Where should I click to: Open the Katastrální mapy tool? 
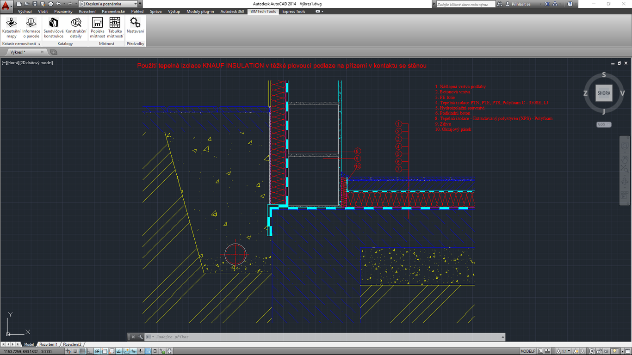coord(11,27)
